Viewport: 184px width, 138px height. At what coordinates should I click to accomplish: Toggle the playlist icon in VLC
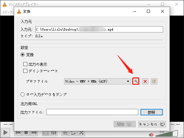point(65,133)
